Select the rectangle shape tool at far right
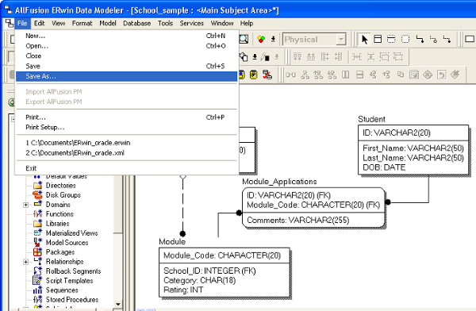The image size is (476, 311). pos(470,39)
